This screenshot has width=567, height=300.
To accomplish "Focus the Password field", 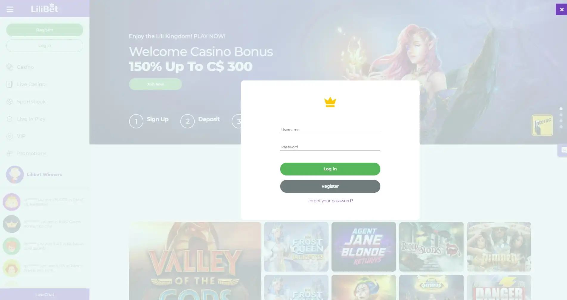I will 330,147.
